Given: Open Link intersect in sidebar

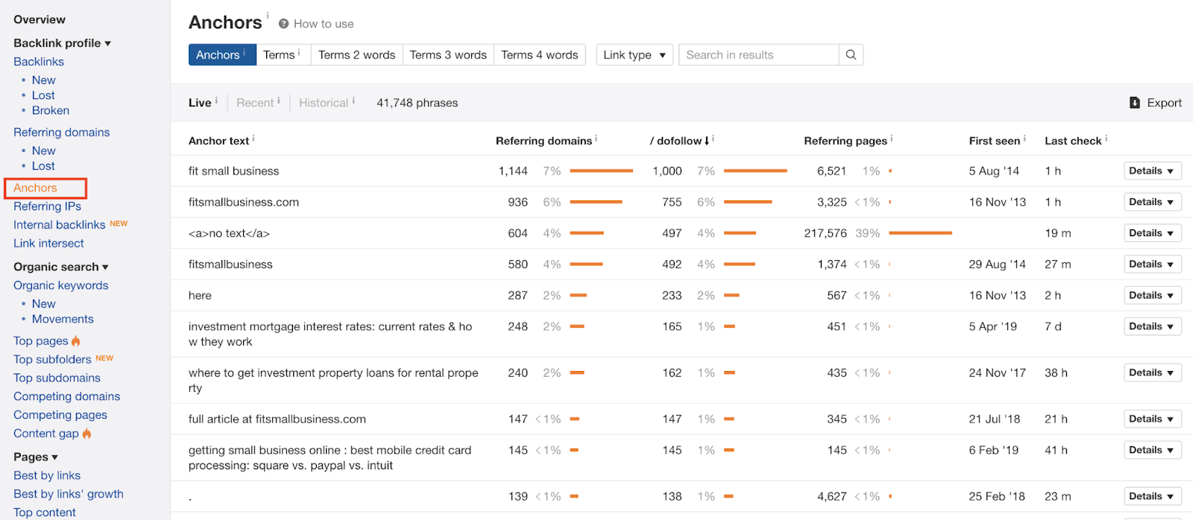Looking at the screenshot, I should [x=48, y=243].
